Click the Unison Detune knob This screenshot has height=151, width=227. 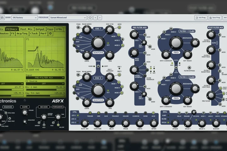(44, 117)
